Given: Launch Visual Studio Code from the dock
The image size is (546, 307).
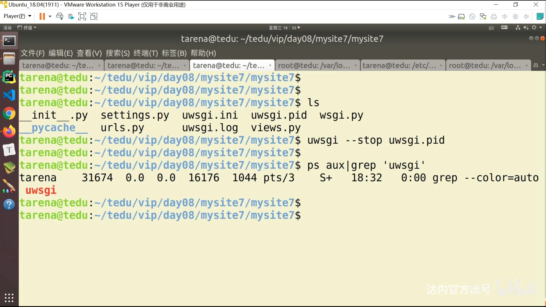Looking at the screenshot, I should click(9, 95).
